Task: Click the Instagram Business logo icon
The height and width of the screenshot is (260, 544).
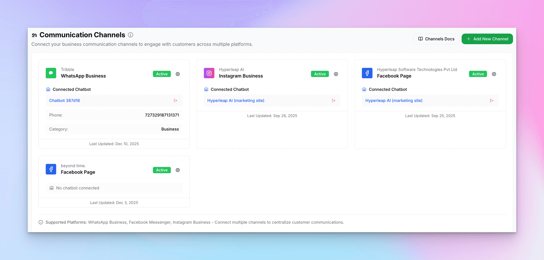Action: click(209, 73)
